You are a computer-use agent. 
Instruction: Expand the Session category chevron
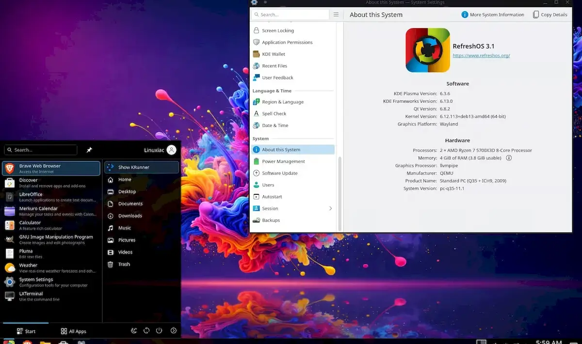click(x=331, y=208)
